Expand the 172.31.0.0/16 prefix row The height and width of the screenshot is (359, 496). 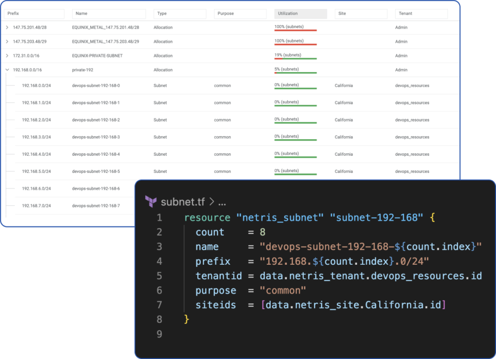click(x=7, y=56)
